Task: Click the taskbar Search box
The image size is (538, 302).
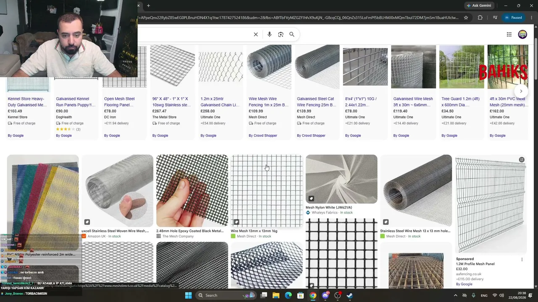Action: (226, 295)
